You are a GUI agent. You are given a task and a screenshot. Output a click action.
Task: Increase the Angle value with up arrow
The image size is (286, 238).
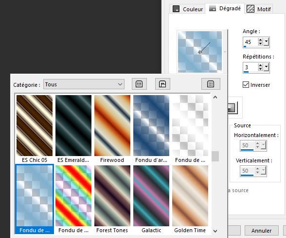click(261, 40)
